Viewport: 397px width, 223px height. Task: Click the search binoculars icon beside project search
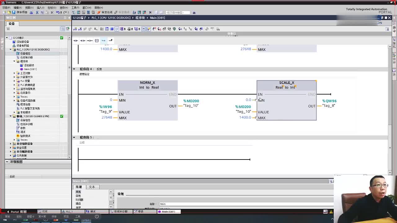pyautogui.click(x=194, y=12)
